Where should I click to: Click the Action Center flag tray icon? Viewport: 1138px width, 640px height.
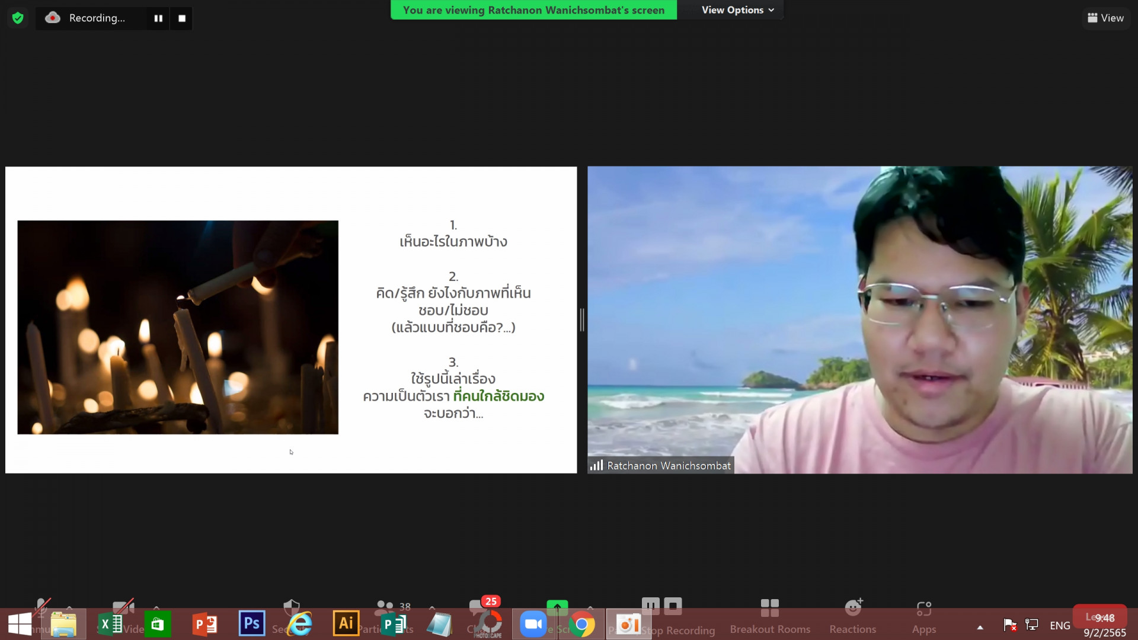tap(1010, 625)
